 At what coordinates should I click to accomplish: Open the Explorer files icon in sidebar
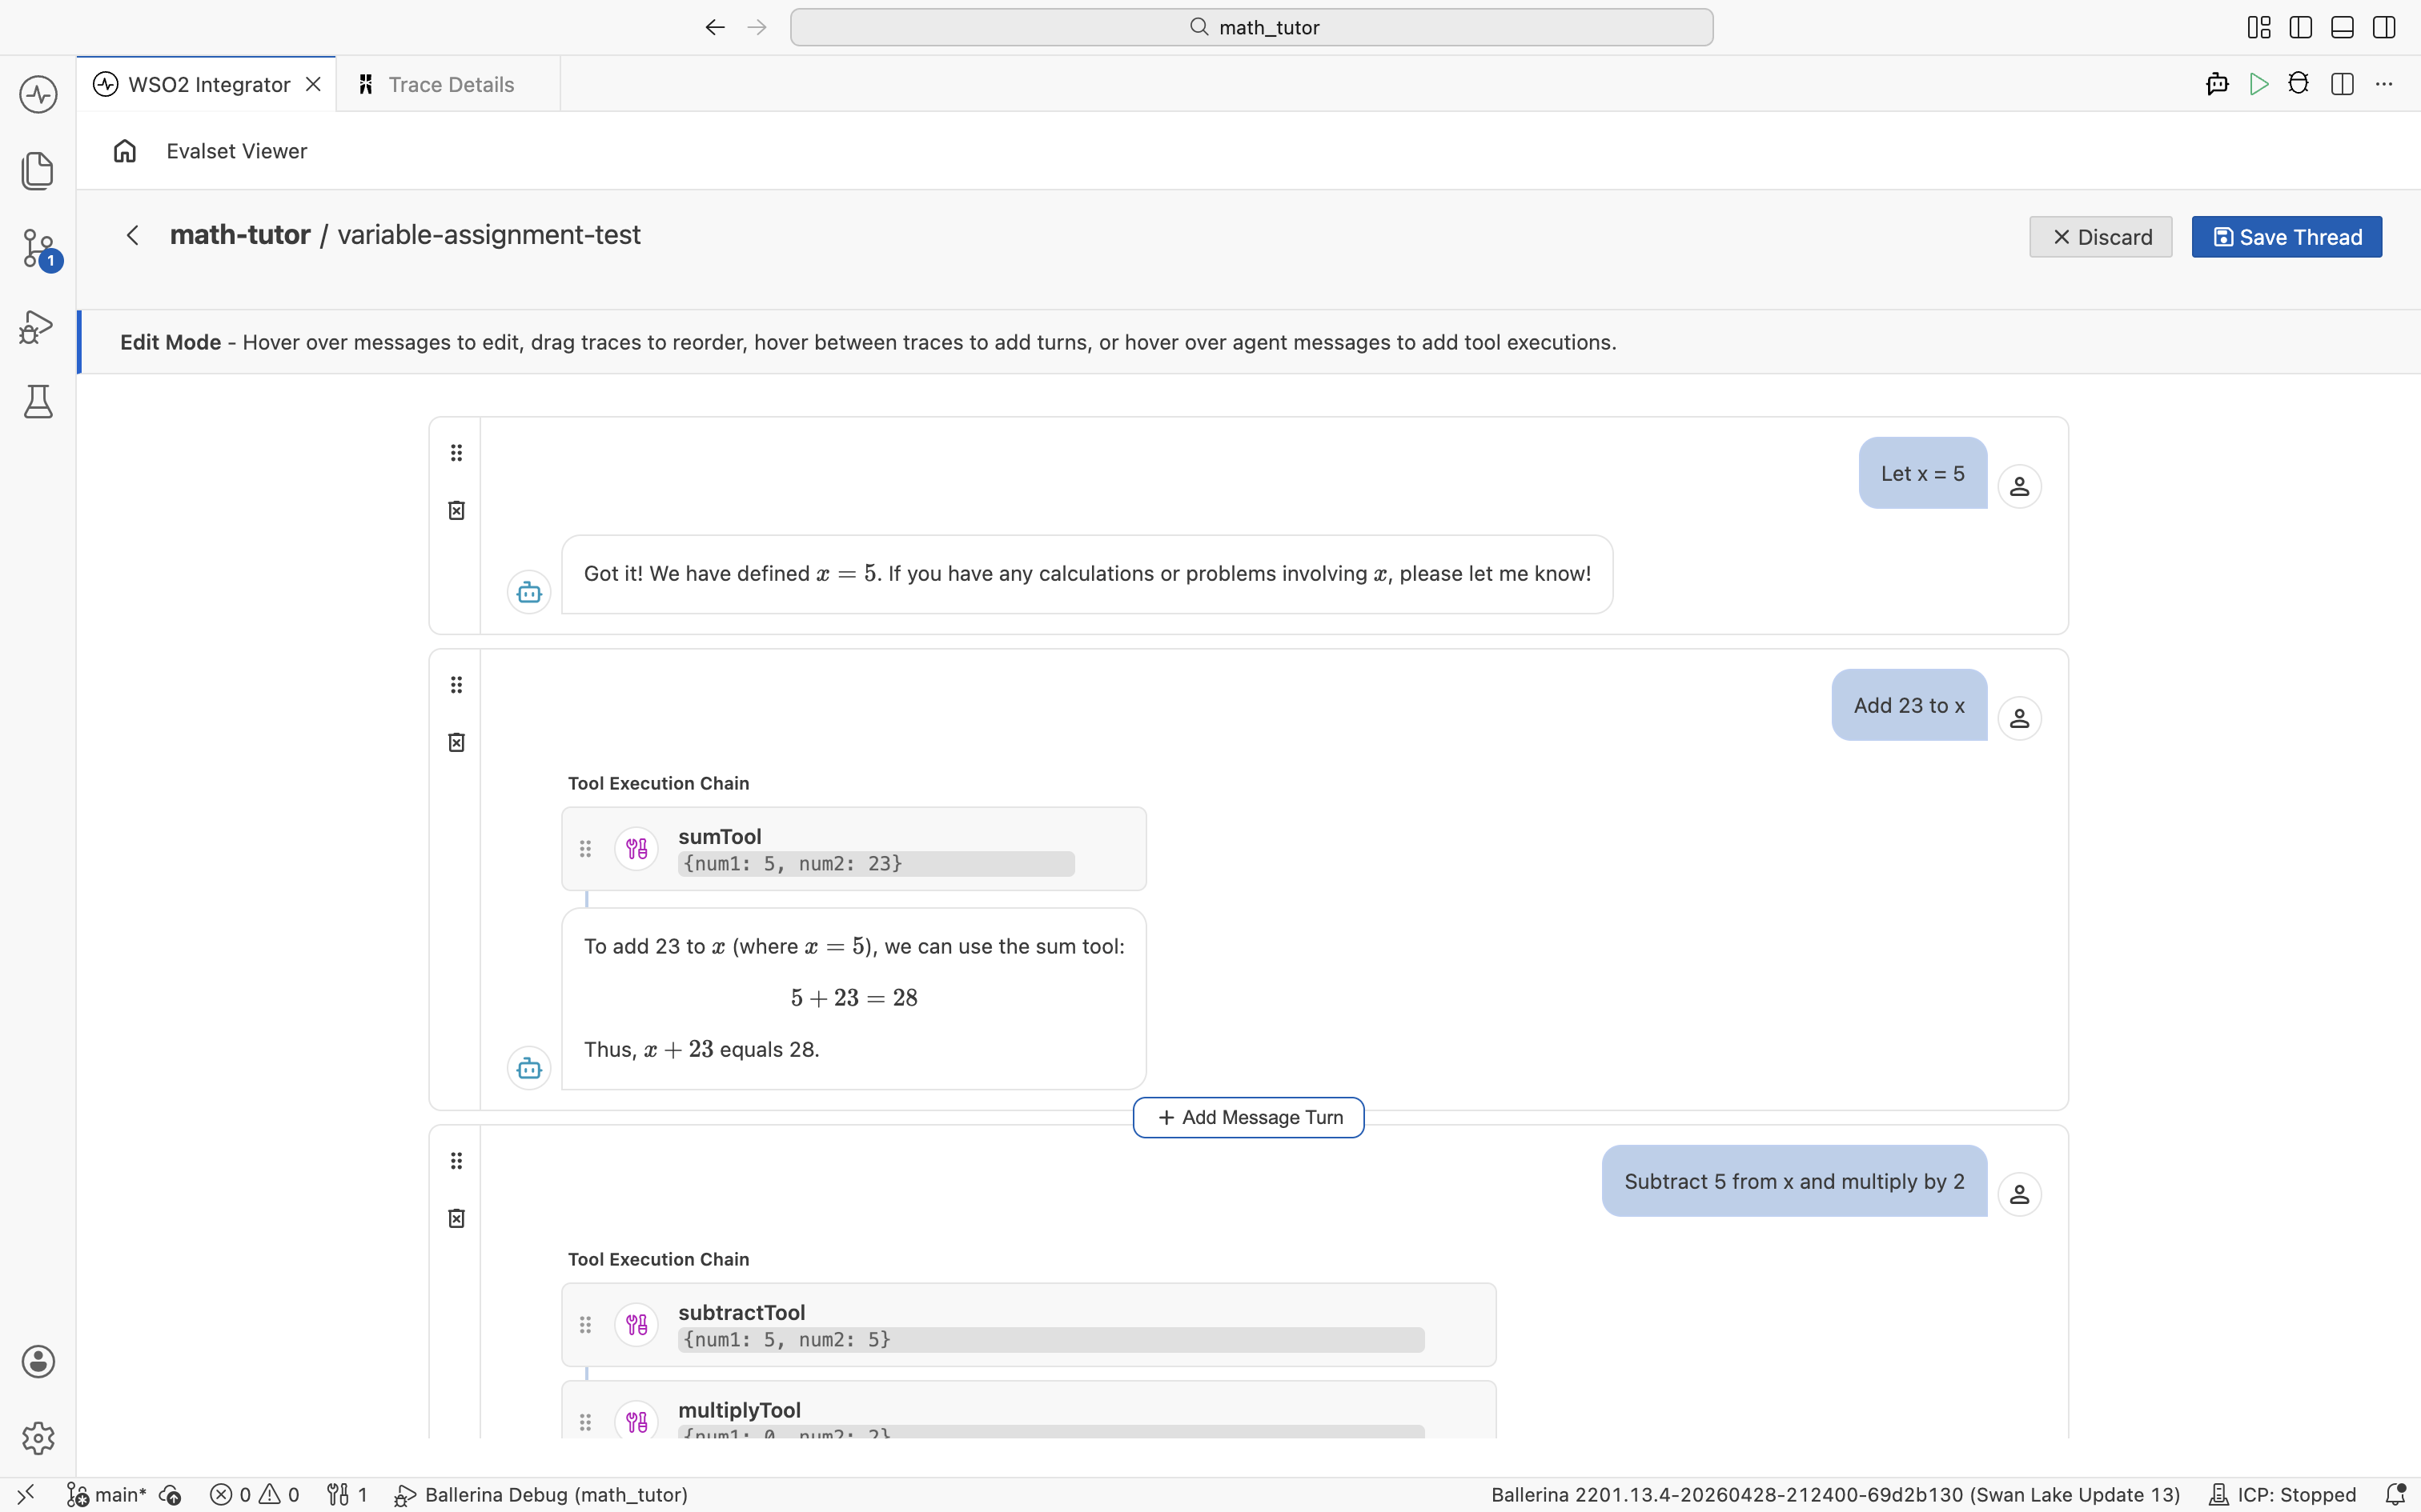click(x=38, y=170)
